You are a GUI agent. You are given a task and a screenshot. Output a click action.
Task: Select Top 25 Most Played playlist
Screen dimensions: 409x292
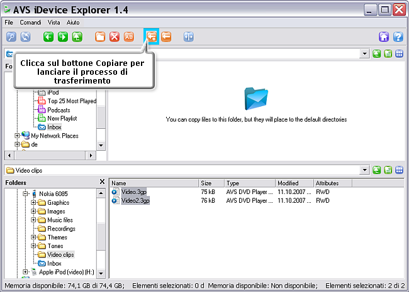pyautogui.click(x=72, y=101)
